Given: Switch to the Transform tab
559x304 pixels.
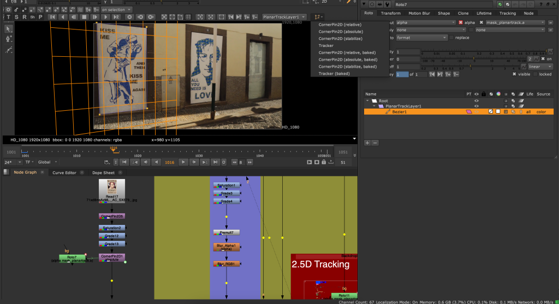Looking at the screenshot, I should click(391, 13).
